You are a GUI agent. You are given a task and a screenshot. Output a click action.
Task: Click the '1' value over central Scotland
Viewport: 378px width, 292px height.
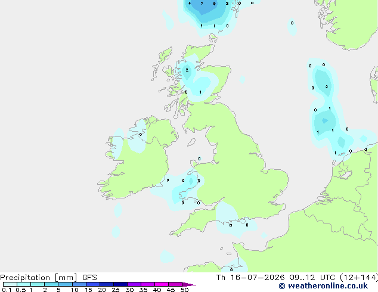click(x=200, y=92)
